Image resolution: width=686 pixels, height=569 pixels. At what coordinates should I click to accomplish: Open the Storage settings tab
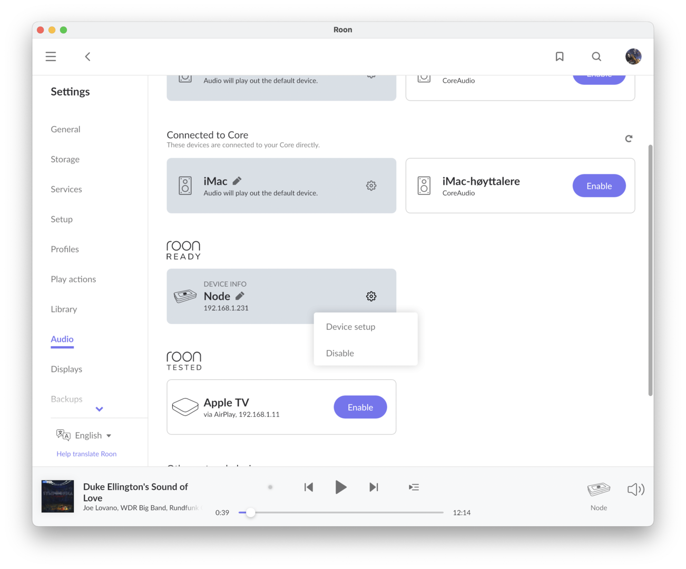point(65,159)
